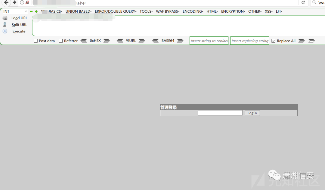Encode %URL with right arrow

(x=142, y=41)
